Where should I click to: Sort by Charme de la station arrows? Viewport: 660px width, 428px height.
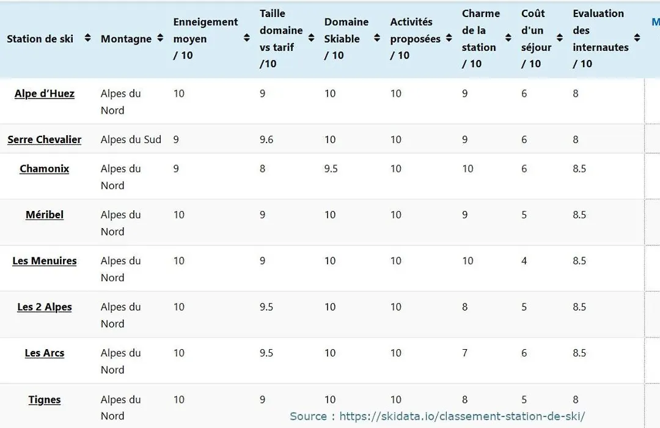point(508,39)
